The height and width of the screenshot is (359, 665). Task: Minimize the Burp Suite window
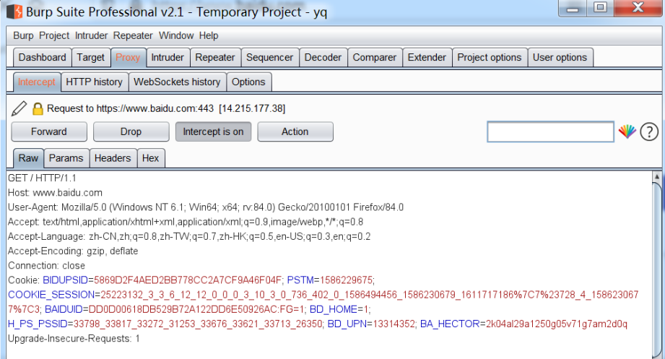coord(572,8)
